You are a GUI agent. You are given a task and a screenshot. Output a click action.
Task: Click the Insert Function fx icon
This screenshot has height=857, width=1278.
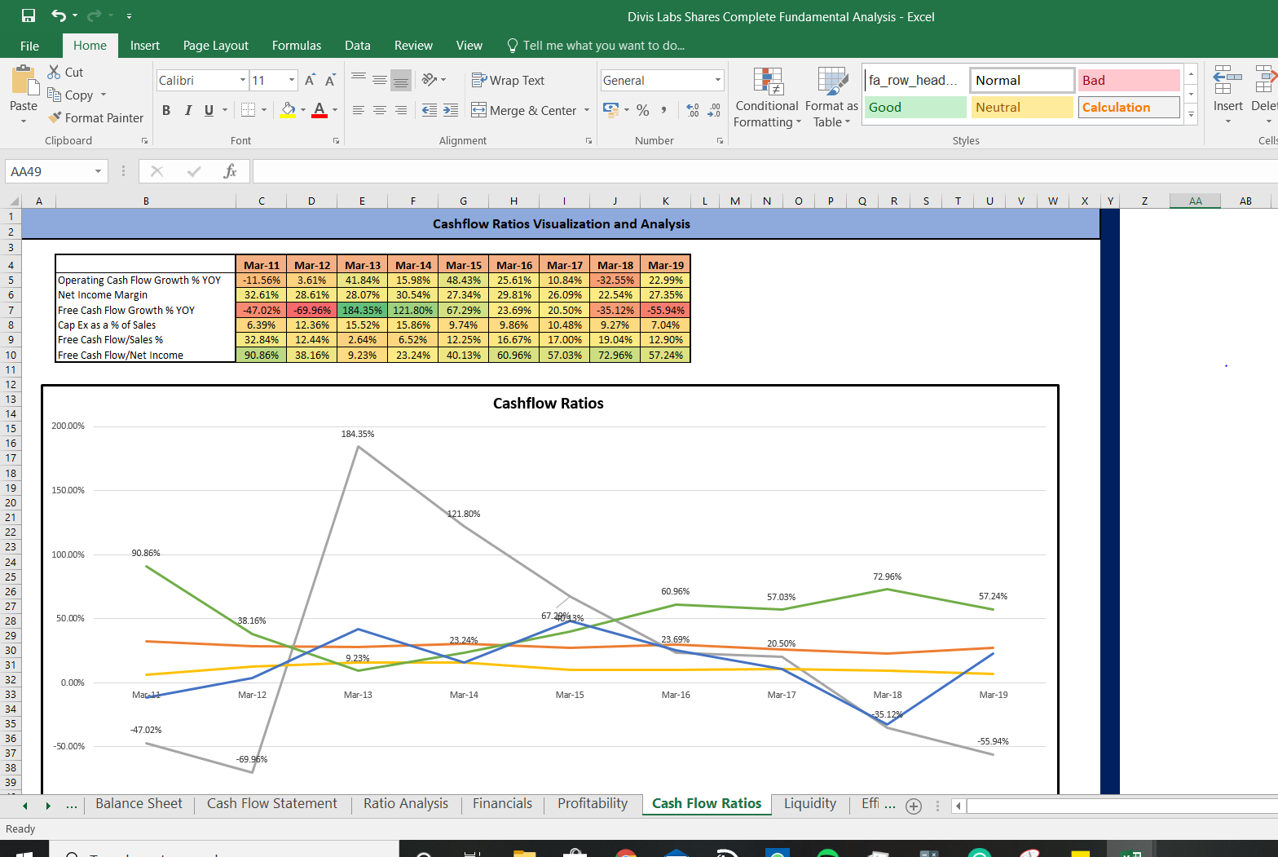[230, 171]
